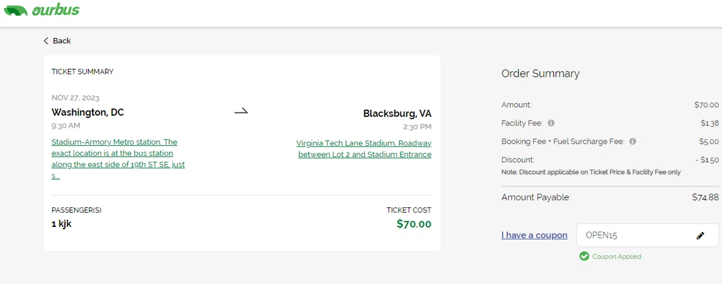Click the Facility Fee info icon
Image resolution: width=722 pixels, height=284 pixels.
pyautogui.click(x=551, y=123)
